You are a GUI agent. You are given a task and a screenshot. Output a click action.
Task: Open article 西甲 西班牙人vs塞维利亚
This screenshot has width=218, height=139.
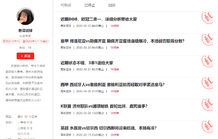click(x=112, y=84)
